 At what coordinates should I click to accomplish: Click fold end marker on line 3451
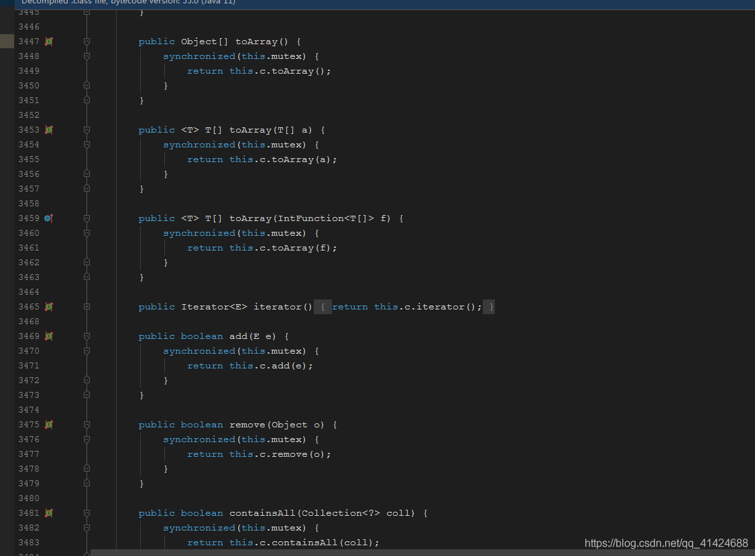86,100
